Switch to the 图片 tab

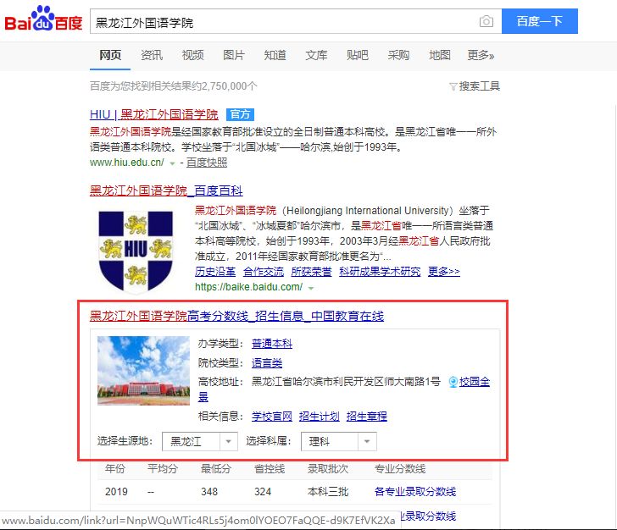click(x=234, y=55)
